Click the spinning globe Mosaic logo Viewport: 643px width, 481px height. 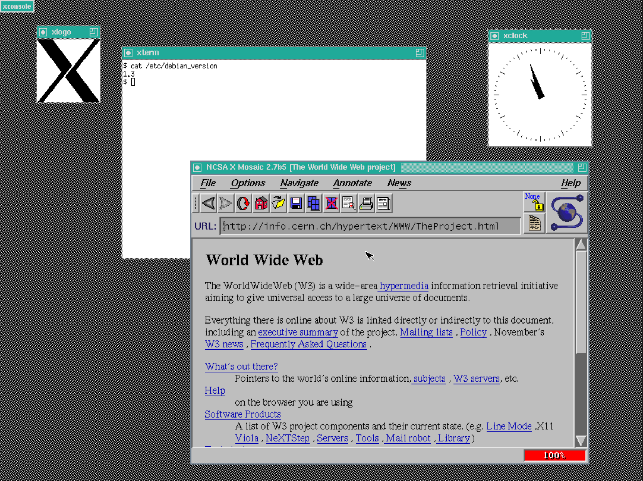(567, 213)
